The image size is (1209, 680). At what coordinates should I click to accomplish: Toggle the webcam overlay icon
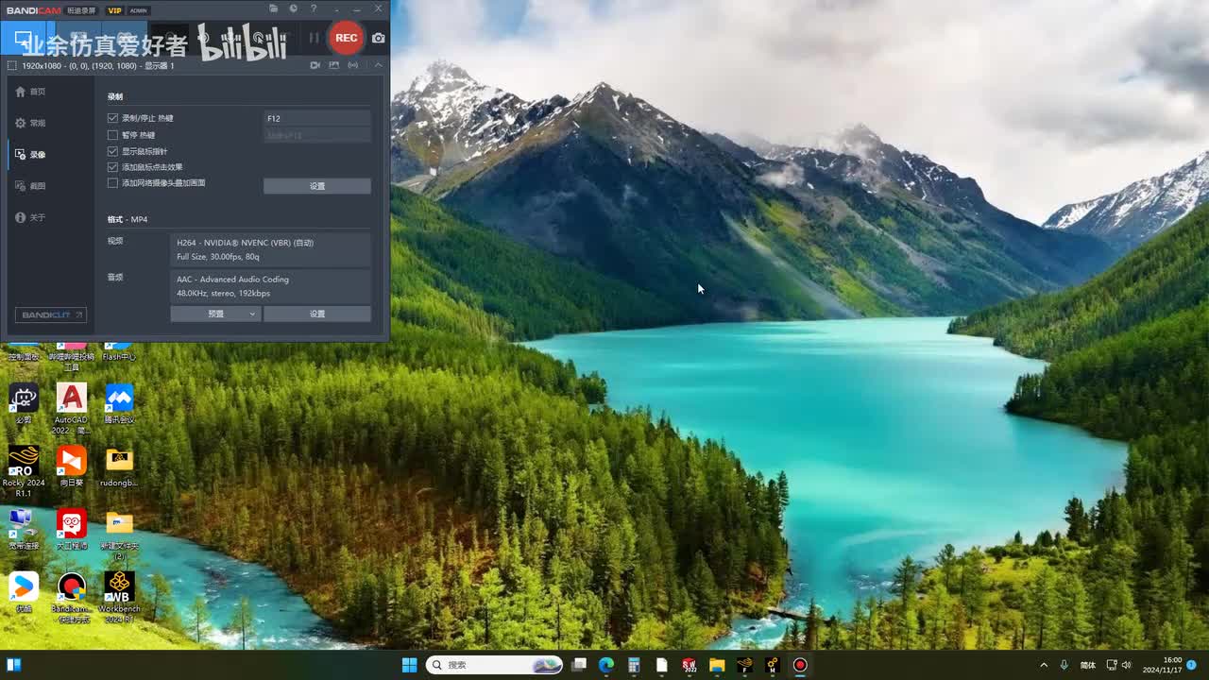[x=315, y=65]
